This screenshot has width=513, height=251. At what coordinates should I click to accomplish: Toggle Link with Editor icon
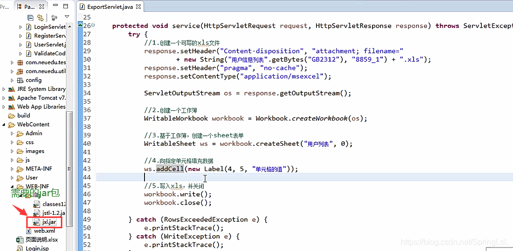(x=40, y=17)
